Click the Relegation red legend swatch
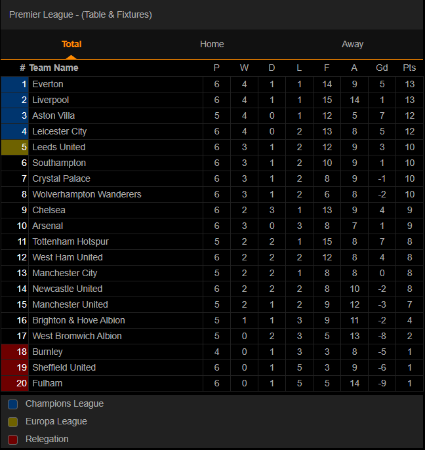The width and height of the screenshot is (425, 450). pyautogui.click(x=13, y=440)
